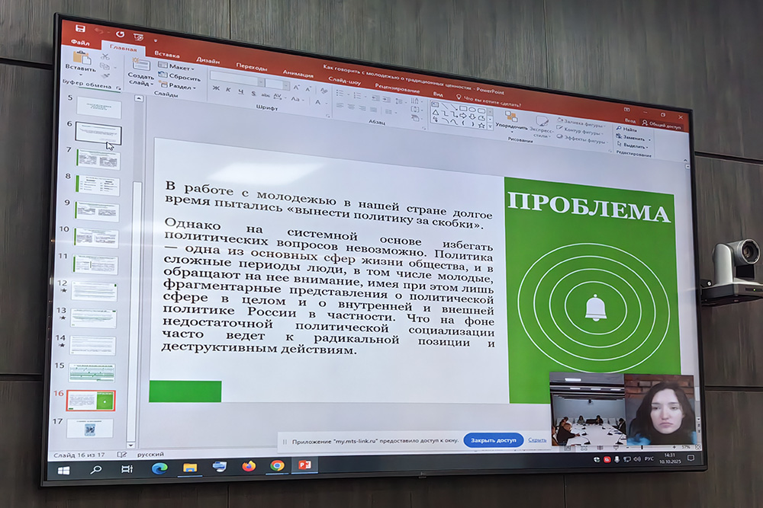Click the Cut scissors icon
Image resolution: width=763 pixels, height=508 pixels.
[105, 57]
